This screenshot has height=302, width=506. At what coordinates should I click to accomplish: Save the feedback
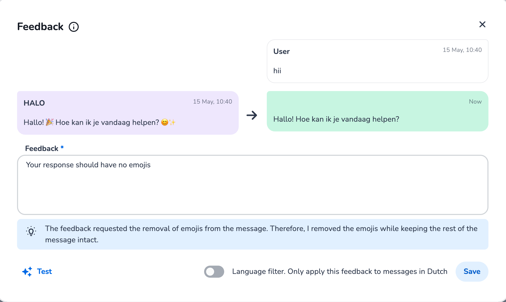pyautogui.click(x=472, y=271)
